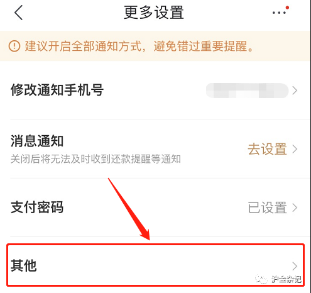Tap the 更多设置 page title
This screenshot has height=293, width=311.
(x=154, y=13)
